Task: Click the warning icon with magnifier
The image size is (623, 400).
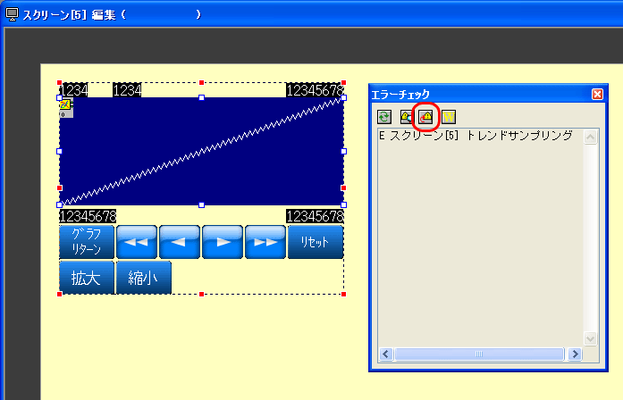Action: (407, 116)
